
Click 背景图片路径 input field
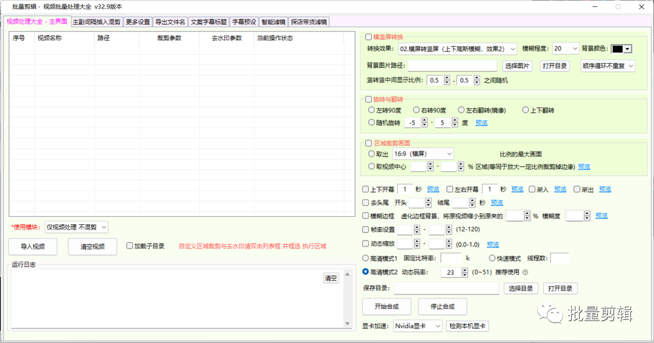click(x=452, y=65)
